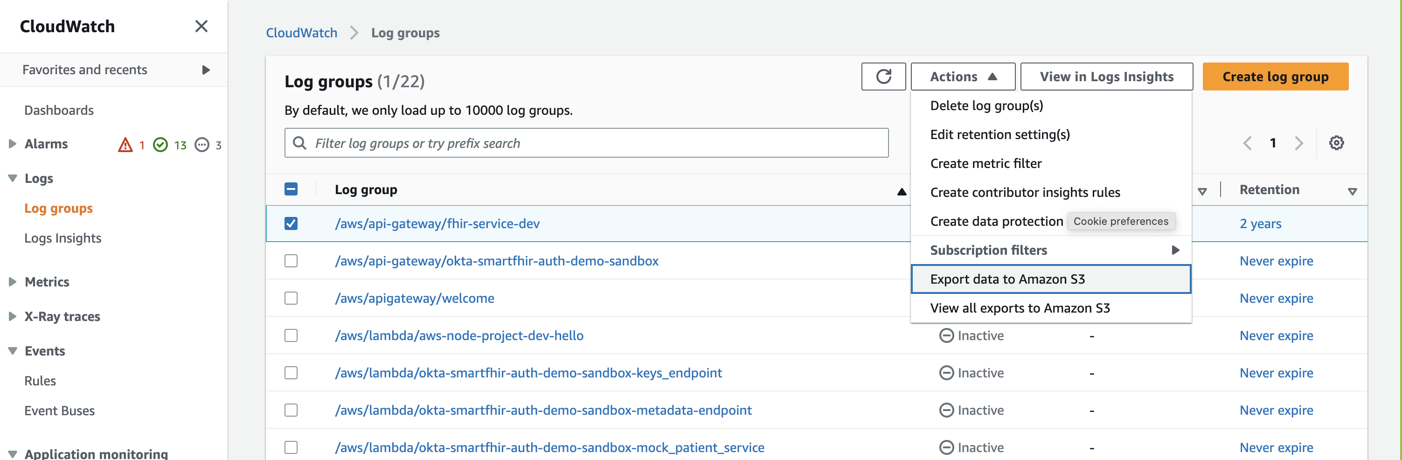Click Inactive status icon for keys_endpoint row

tap(946, 373)
